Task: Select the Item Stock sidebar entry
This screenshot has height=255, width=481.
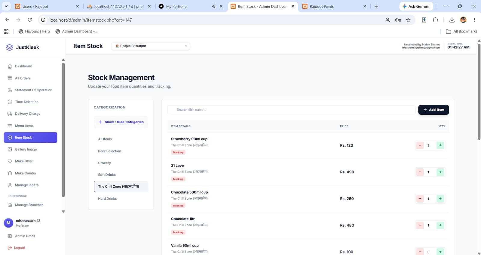Action: tap(30, 138)
